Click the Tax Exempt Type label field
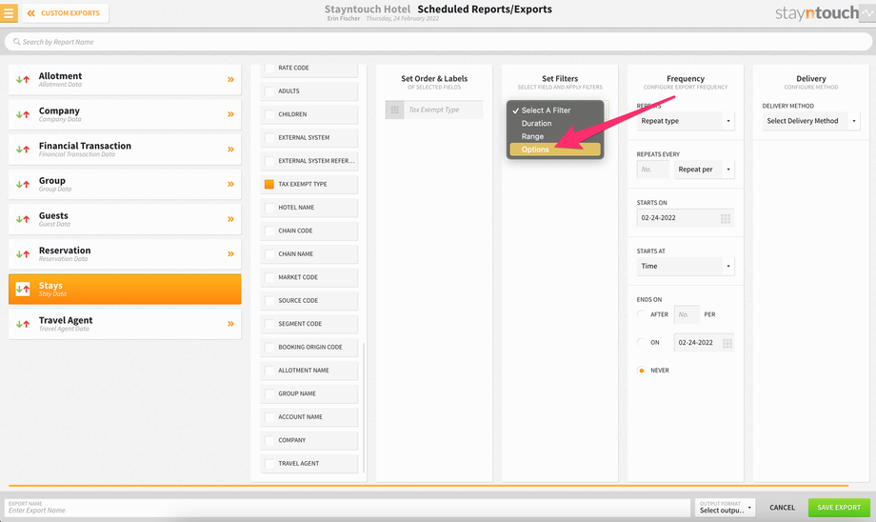The height and width of the screenshot is (522, 876). click(443, 110)
